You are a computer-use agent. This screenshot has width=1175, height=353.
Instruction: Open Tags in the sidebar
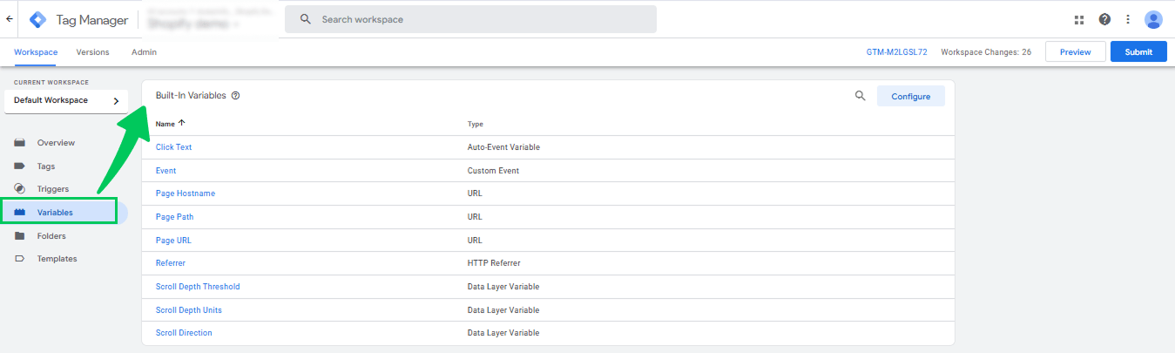tap(46, 166)
